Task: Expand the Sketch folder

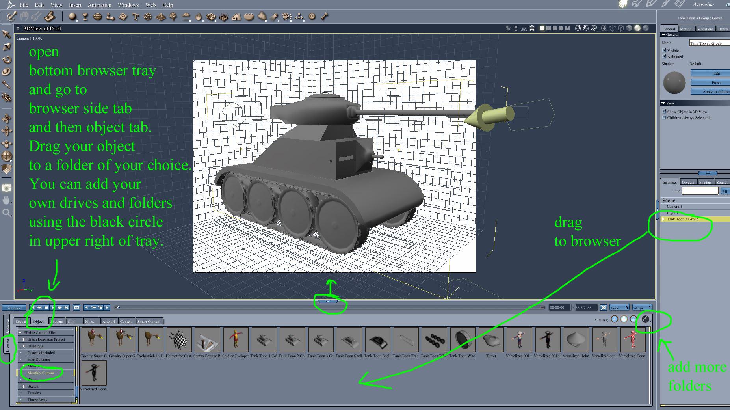Action: (x=24, y=386)
